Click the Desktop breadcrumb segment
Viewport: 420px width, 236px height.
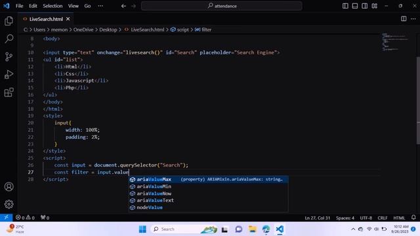tap(108, 29)
